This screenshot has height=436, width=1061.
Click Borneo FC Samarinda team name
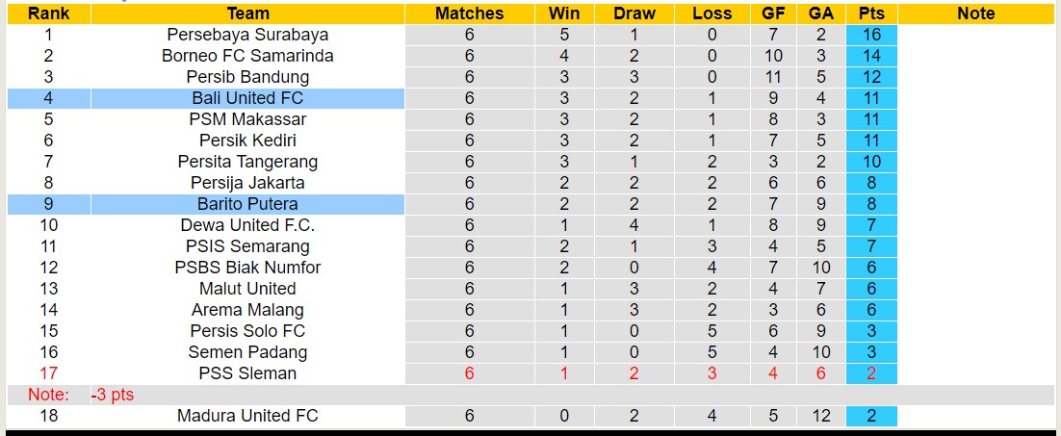coord(247,56)
